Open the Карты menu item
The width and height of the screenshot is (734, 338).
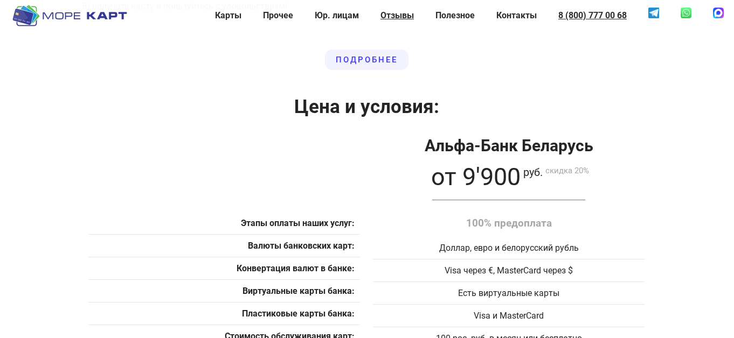pos(228,15)
